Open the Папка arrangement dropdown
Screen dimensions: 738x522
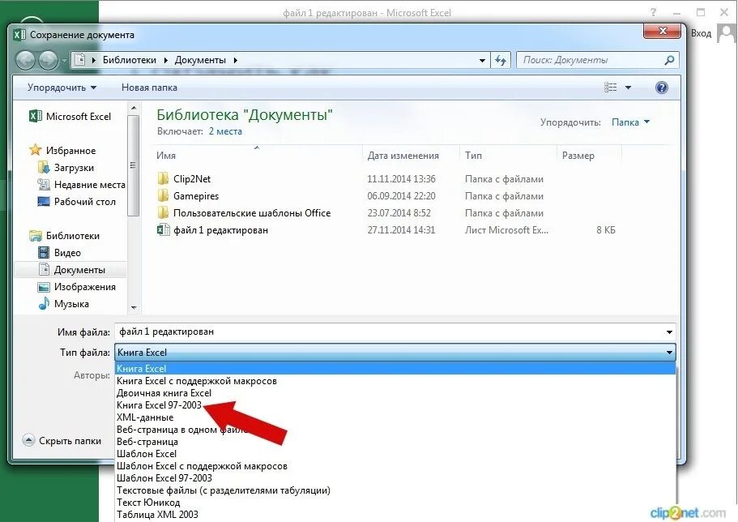(631, 122)
